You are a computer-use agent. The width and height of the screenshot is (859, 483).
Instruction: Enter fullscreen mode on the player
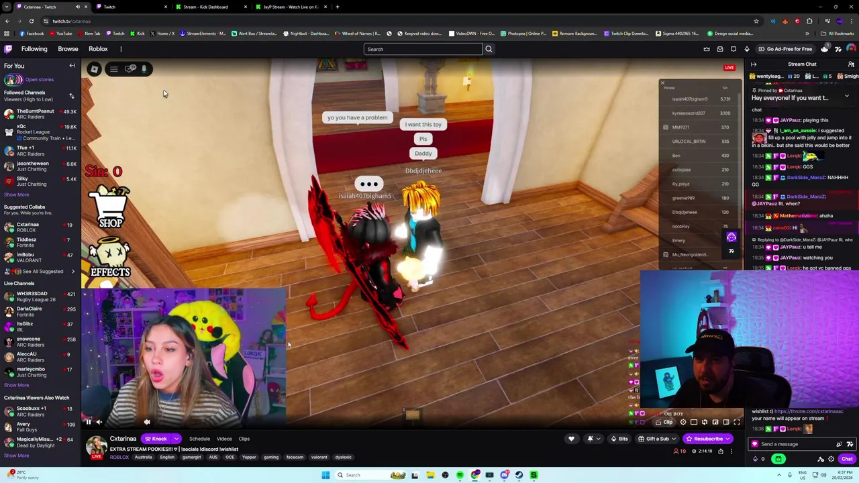(x=737, y=422)
